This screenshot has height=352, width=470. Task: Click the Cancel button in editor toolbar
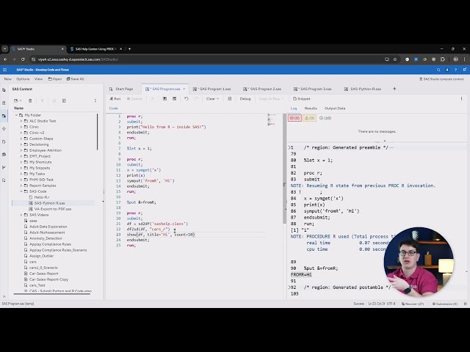(x=134, y=99)
